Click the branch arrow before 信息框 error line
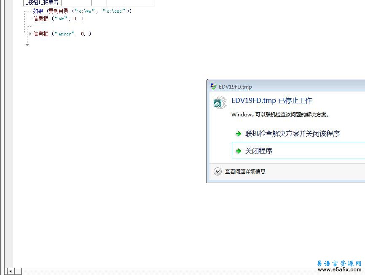Screen dimensions: 365x275 (30, 34)
